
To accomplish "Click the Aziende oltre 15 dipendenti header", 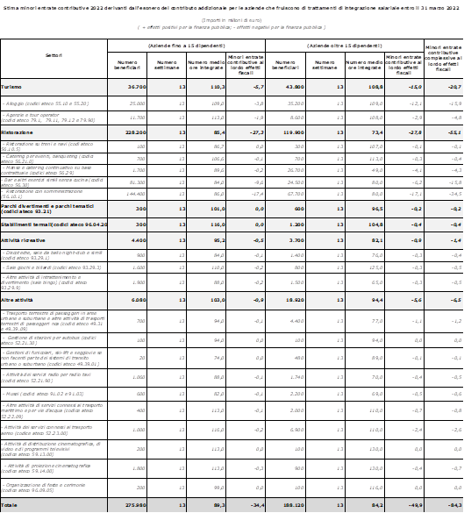I will (x=344, y=46).
